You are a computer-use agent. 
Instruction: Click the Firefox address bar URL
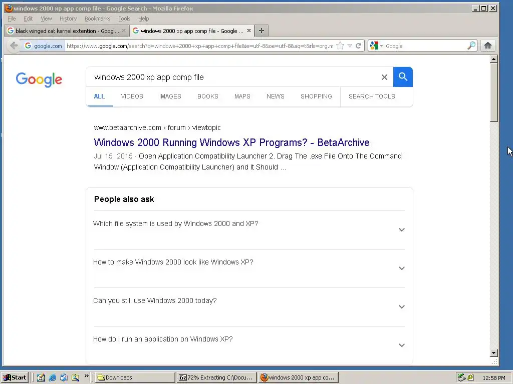point(200,46)
